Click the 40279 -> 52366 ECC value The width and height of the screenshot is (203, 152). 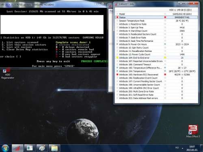click(x=182, y=75)
